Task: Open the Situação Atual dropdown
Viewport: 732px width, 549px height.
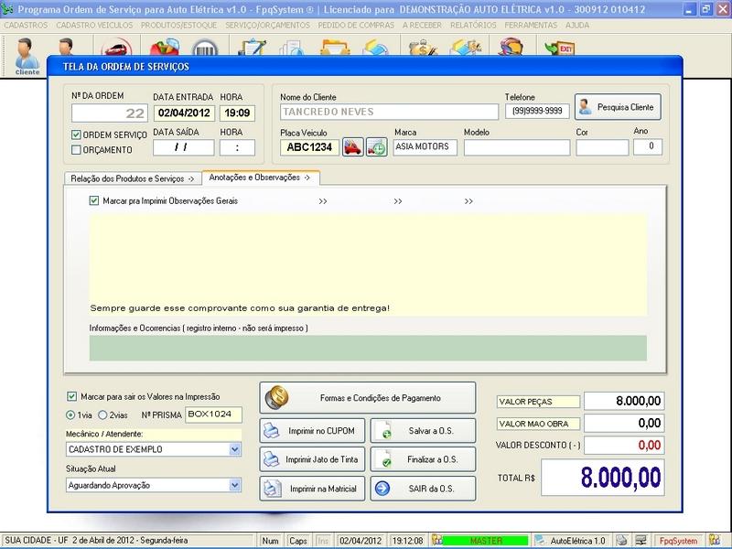Action: pyautogui.click(x=234, y=486)
